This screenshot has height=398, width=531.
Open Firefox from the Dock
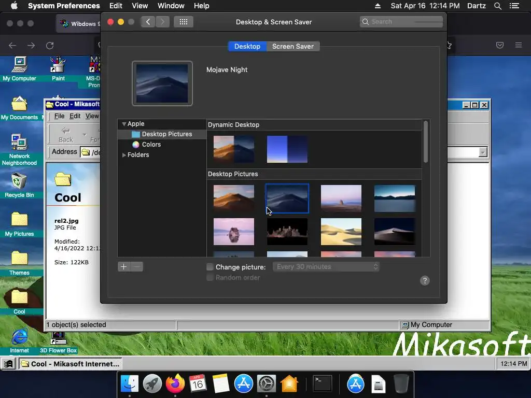175,384
